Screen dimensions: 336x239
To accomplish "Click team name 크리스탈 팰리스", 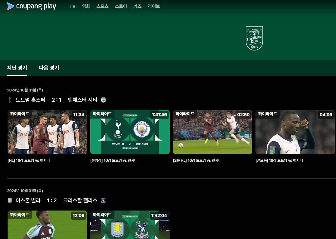I will (x=80, y=200).
